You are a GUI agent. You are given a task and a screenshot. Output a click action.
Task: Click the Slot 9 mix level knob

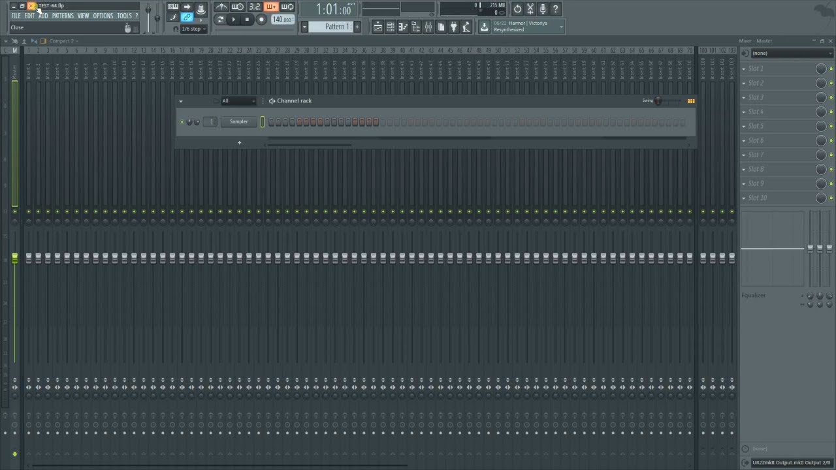[821, 183]
